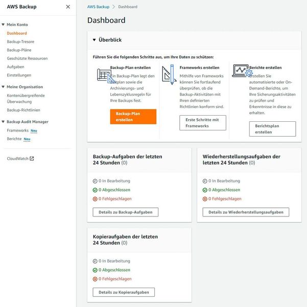Image resolution: width=307 pixels, height=307 pixels.
Task: Click Berichtsplan erstellen button
Action: [x=272, y=129]
